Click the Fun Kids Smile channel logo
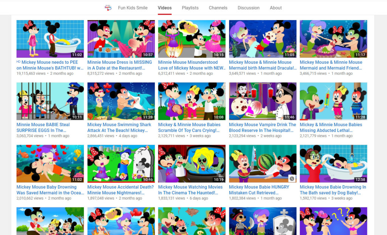 [108, 8]
